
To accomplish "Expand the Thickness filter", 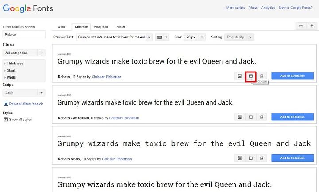I will 14,63.
